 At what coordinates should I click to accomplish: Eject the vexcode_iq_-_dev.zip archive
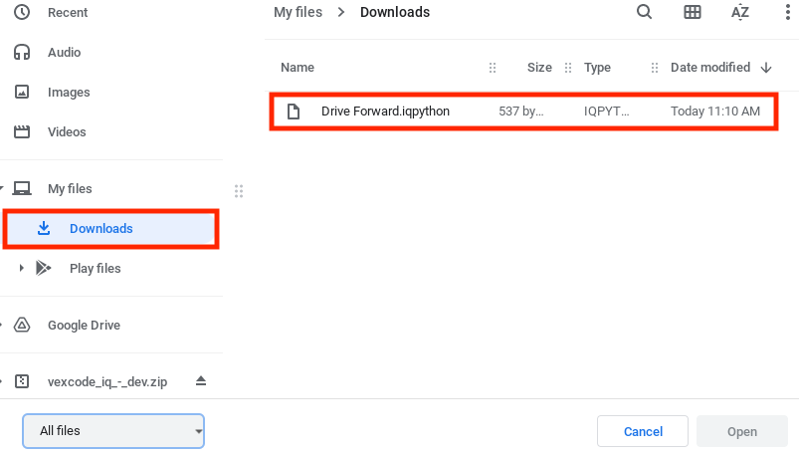coord(201,381)
